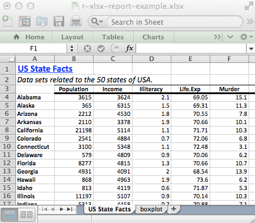This screenshot has height=223, width=255.
Task: Switch to the Layout ribbon tab
Action: (x=72, y=37)
